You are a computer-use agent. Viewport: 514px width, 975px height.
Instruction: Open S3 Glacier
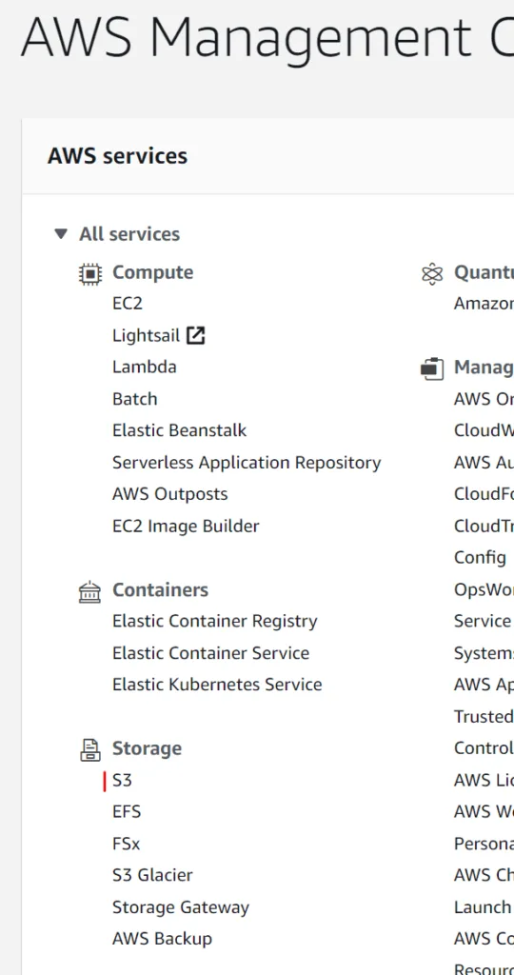[x=153, y=875]
